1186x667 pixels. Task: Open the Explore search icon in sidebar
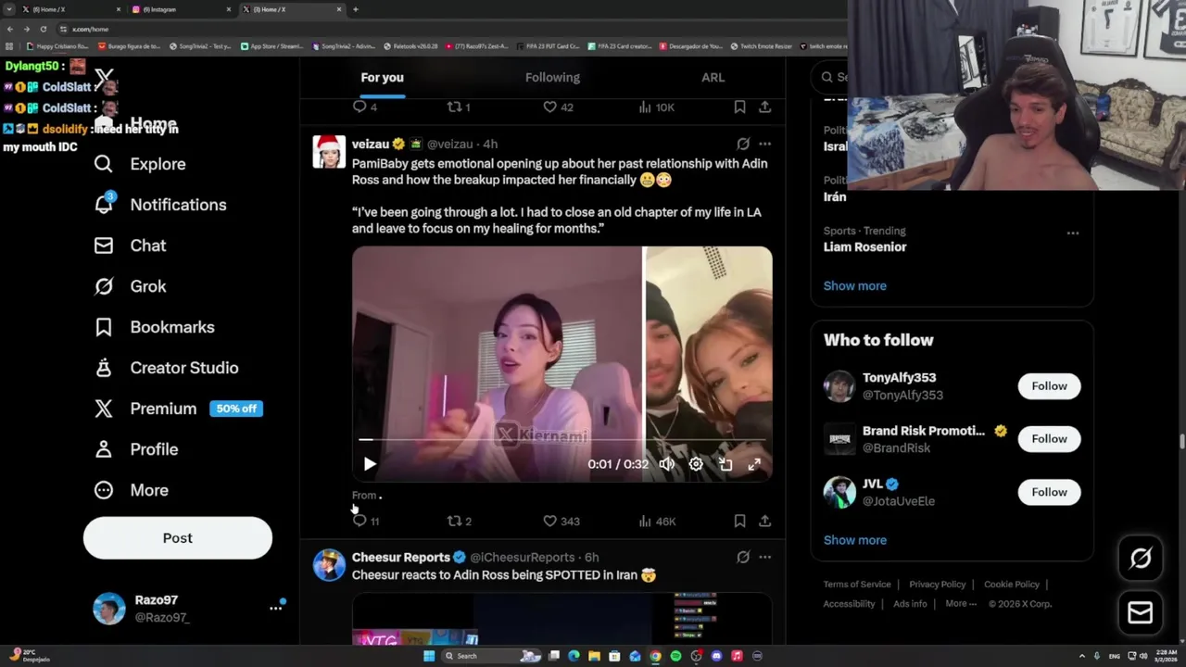104,164
